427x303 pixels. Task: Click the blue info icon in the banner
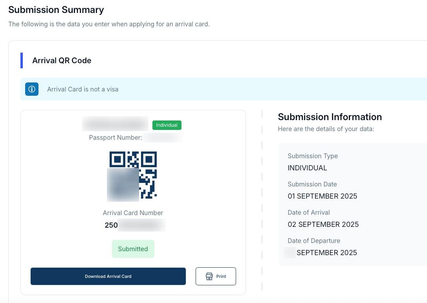click(32, 89)
